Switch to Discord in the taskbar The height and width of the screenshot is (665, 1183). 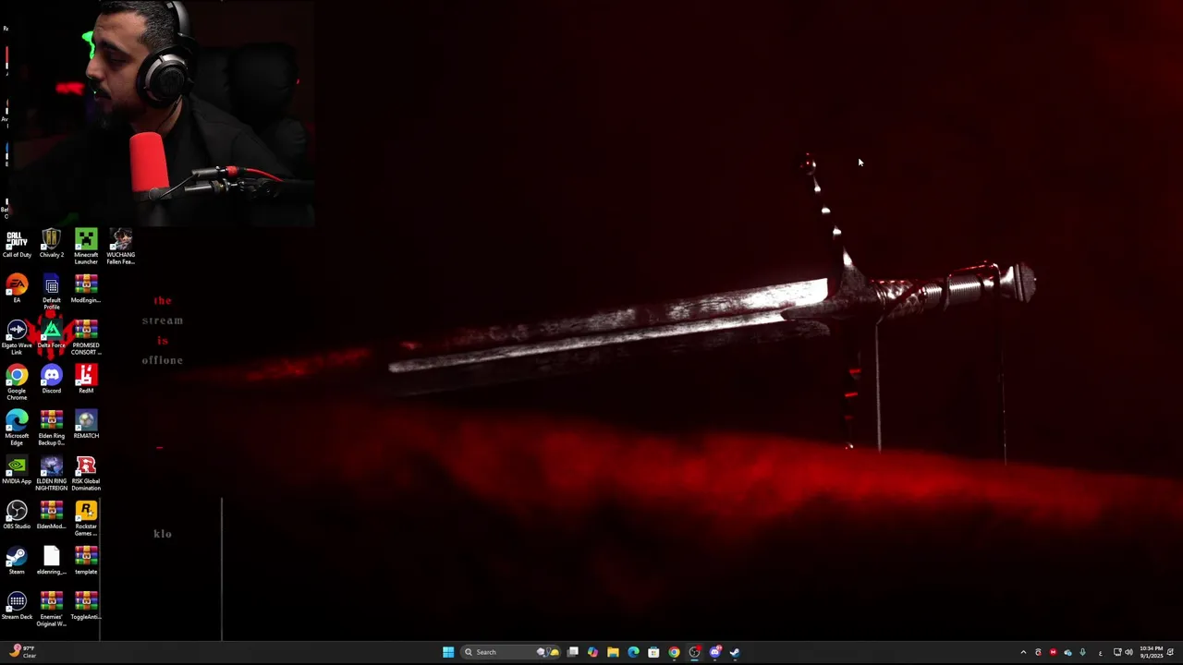(x=714, y=652)
